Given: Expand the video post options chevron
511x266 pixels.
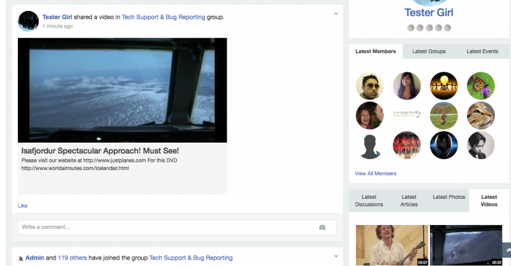Looking at the screenshot, I should click(x=336, y=13).
